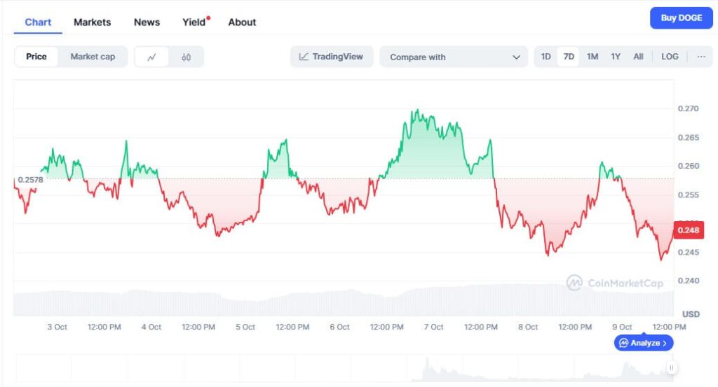This screenshot has height=387, width=718.
Task: Select the 1D time range
Action: [546, 57]
